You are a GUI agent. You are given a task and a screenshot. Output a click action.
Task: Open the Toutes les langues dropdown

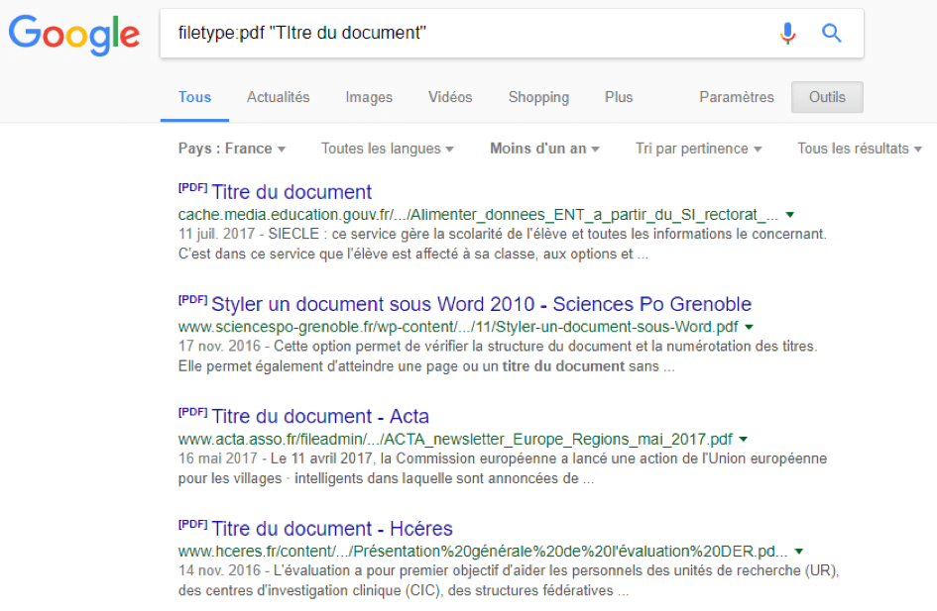point(388,149)
